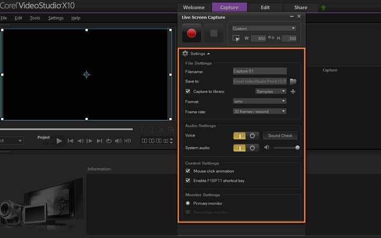The width and height of the screenshot is (381, 238).
Task: Play the project in the preview
Action: (59, 141)
